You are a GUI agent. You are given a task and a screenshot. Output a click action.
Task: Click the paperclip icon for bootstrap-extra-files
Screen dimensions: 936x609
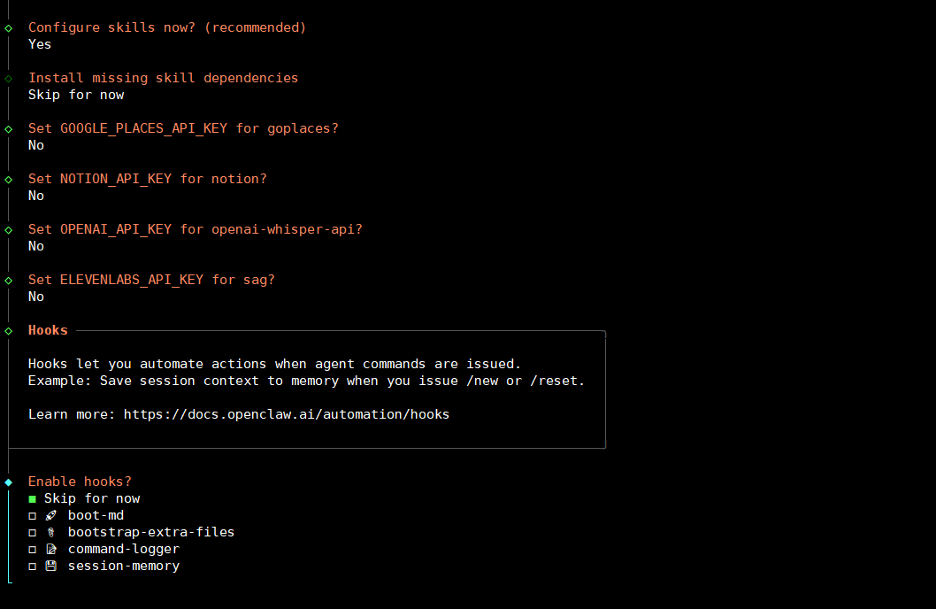point(50,532)
